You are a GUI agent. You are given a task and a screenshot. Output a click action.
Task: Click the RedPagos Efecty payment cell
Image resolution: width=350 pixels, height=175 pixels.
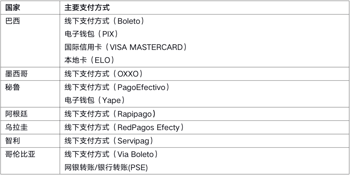pyautogui.click(x=124, y=127)
